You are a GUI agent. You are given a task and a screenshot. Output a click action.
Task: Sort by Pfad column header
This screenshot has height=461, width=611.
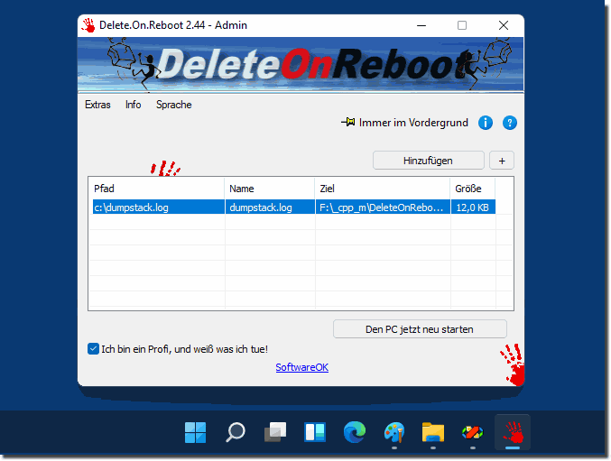[157, 189]
